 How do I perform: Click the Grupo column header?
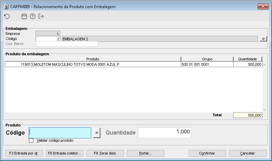(x=207, y=59)
